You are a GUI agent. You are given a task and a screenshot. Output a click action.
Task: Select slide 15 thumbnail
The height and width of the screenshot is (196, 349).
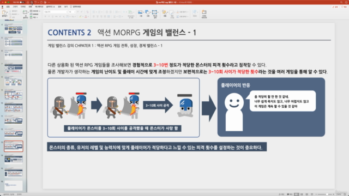point(13,173)
